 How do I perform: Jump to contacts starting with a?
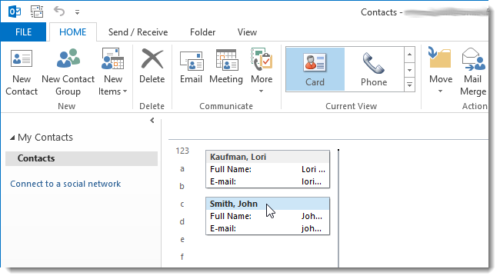pos(182,168)
